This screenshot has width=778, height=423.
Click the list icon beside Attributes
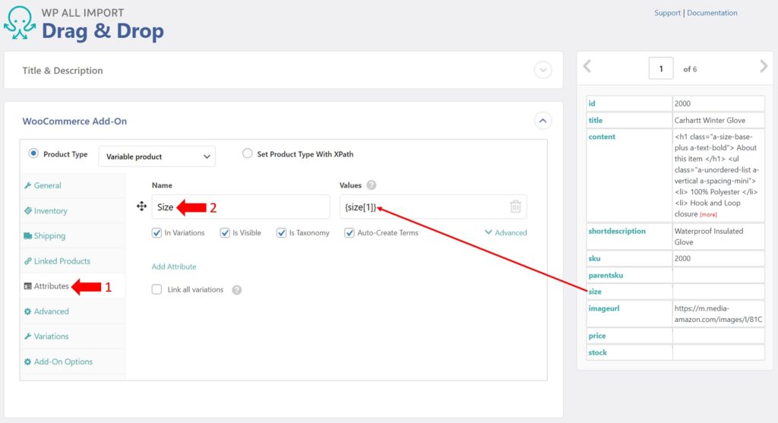click(28, 286)
